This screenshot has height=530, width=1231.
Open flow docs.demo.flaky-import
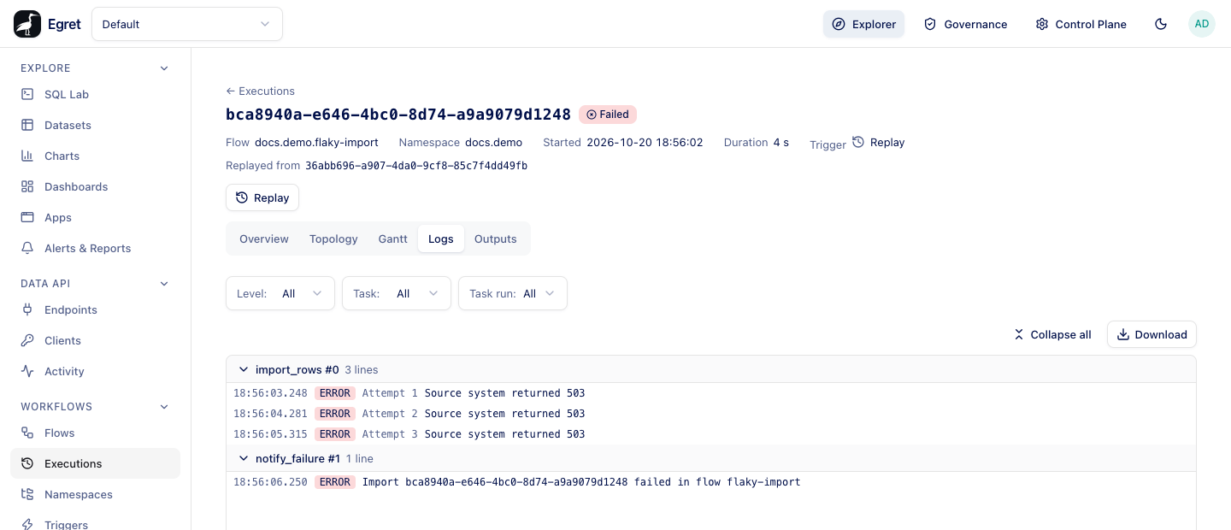(316, 143)
